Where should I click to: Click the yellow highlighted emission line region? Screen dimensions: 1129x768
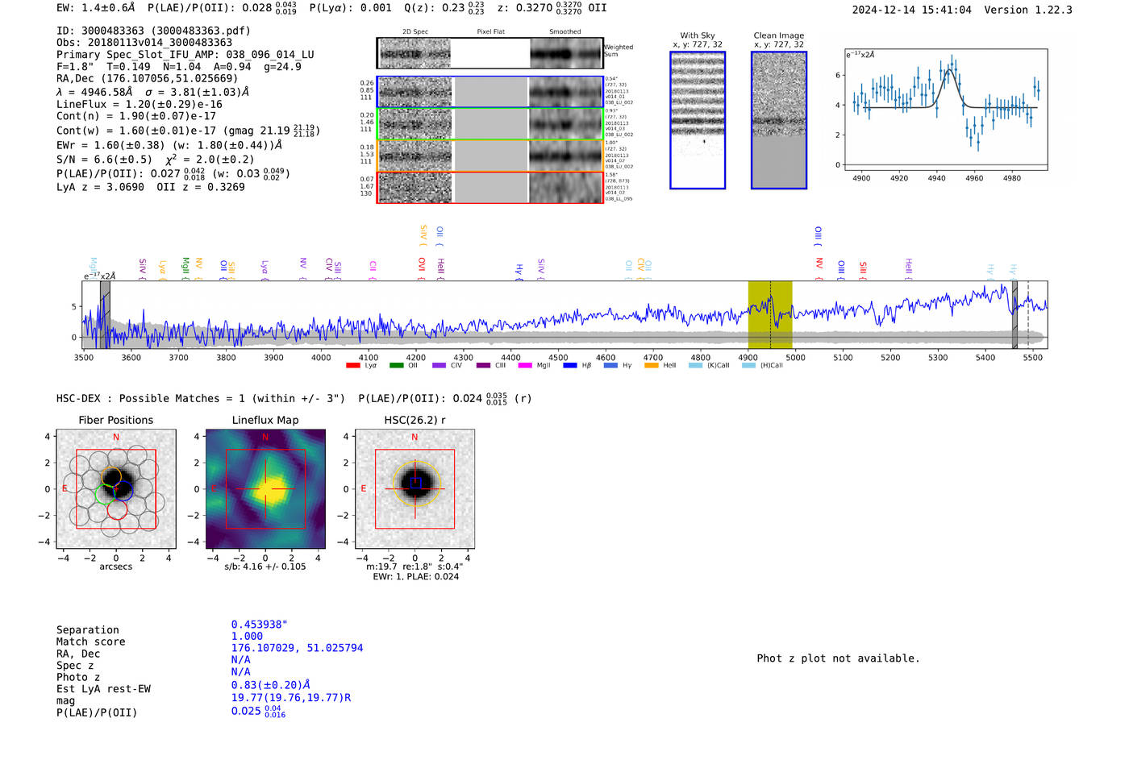tap(770, 315)
